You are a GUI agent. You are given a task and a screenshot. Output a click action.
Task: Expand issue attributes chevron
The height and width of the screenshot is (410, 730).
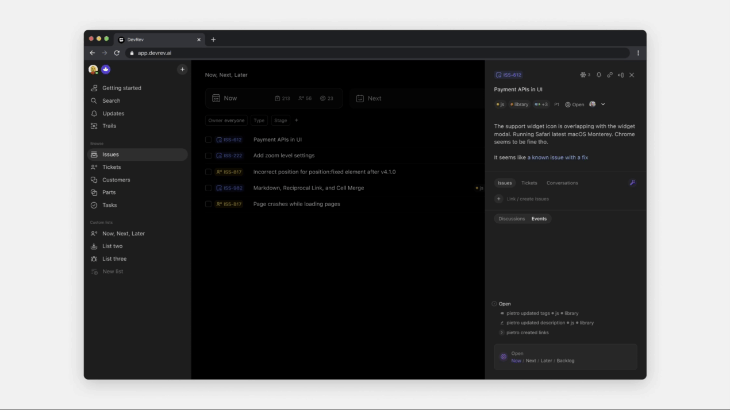pos(603,105)
